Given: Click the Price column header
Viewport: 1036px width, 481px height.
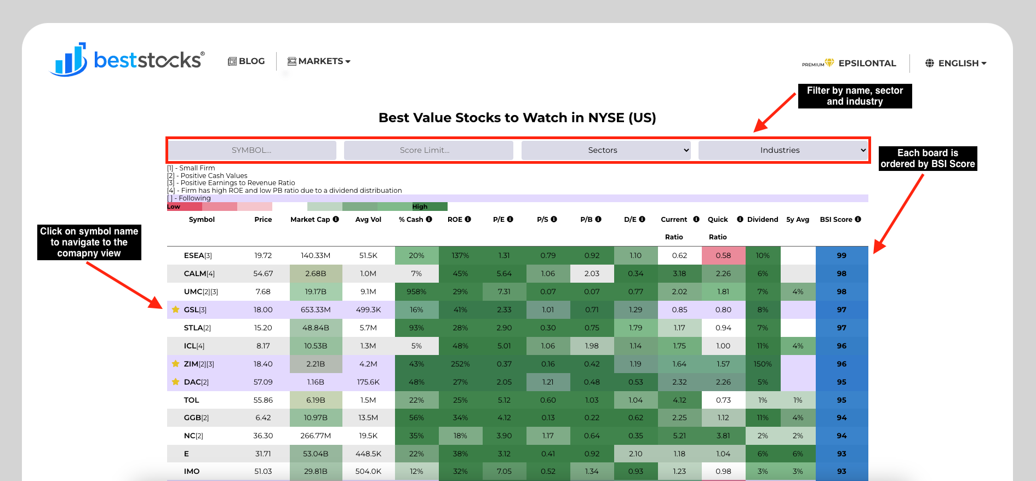Looking at the screenshot, I should (263, 219).
